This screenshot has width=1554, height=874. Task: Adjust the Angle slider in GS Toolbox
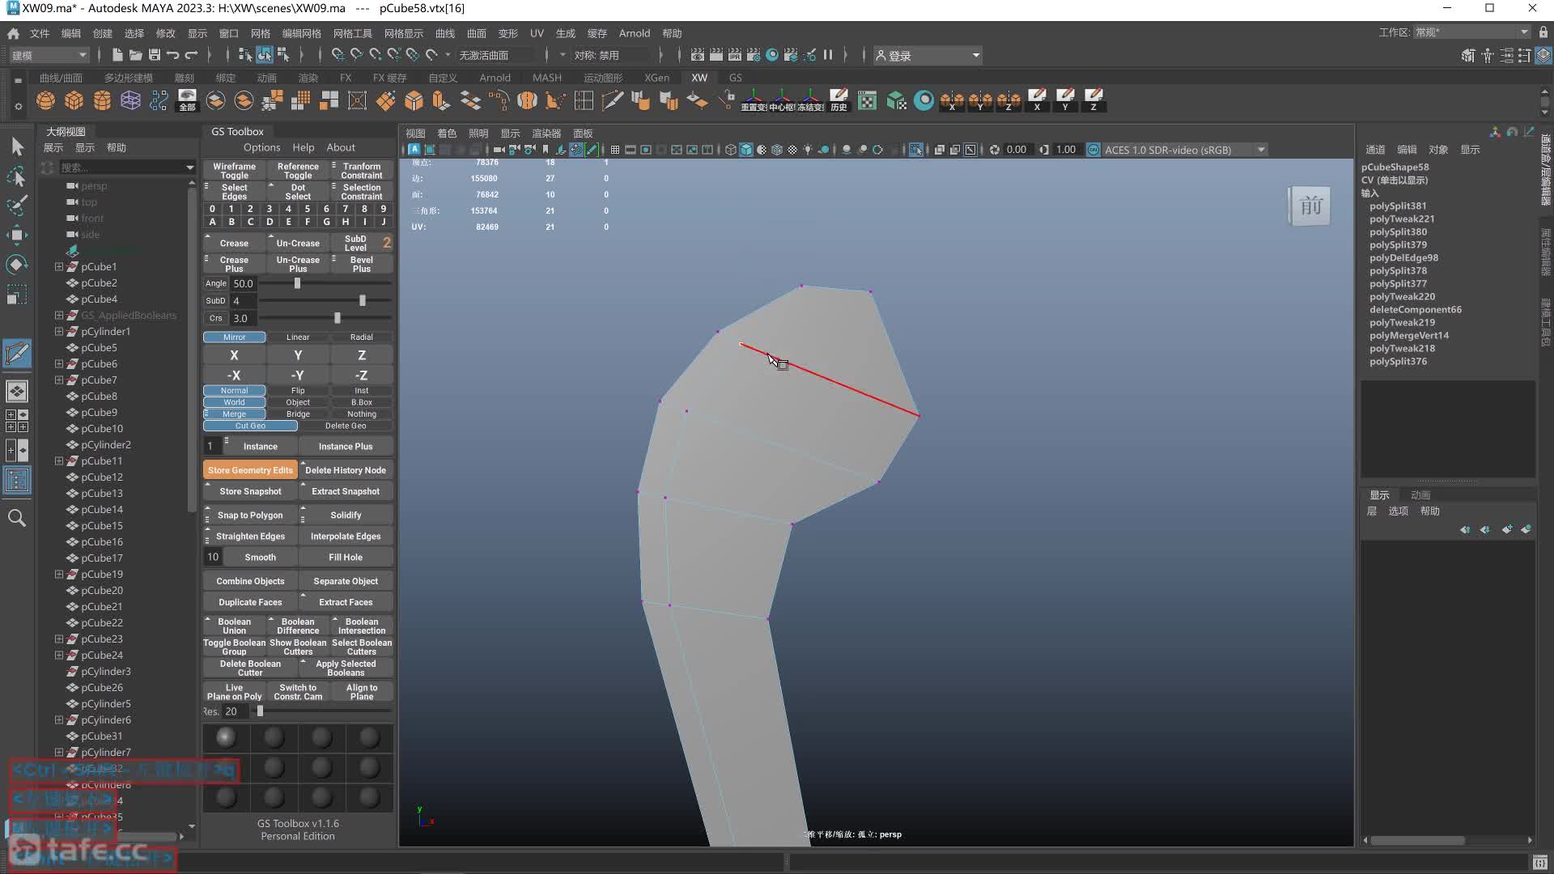[297, 283]
